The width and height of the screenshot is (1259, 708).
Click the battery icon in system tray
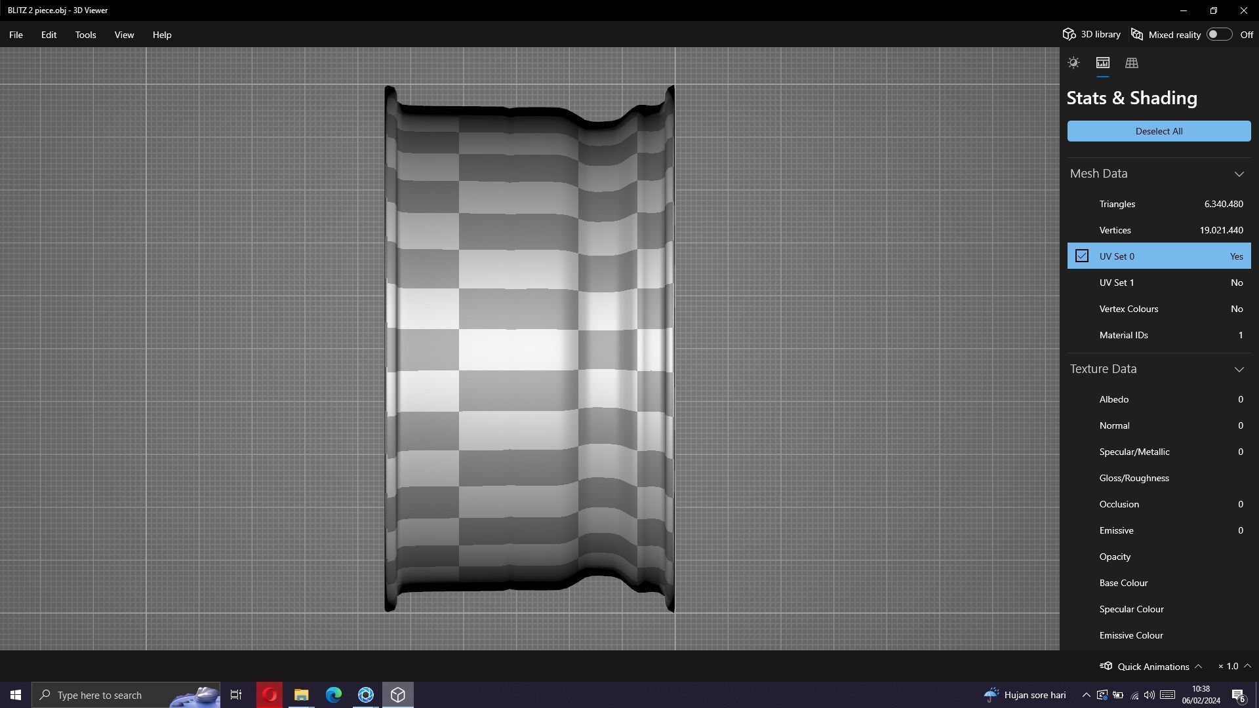[1118, 695]
